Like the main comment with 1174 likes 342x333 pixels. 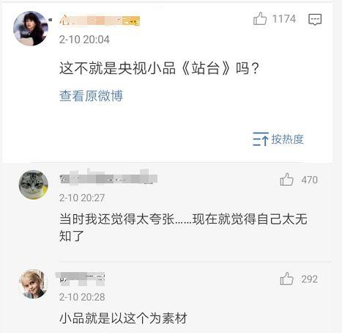pyautogui.click(x=260, y=19)
